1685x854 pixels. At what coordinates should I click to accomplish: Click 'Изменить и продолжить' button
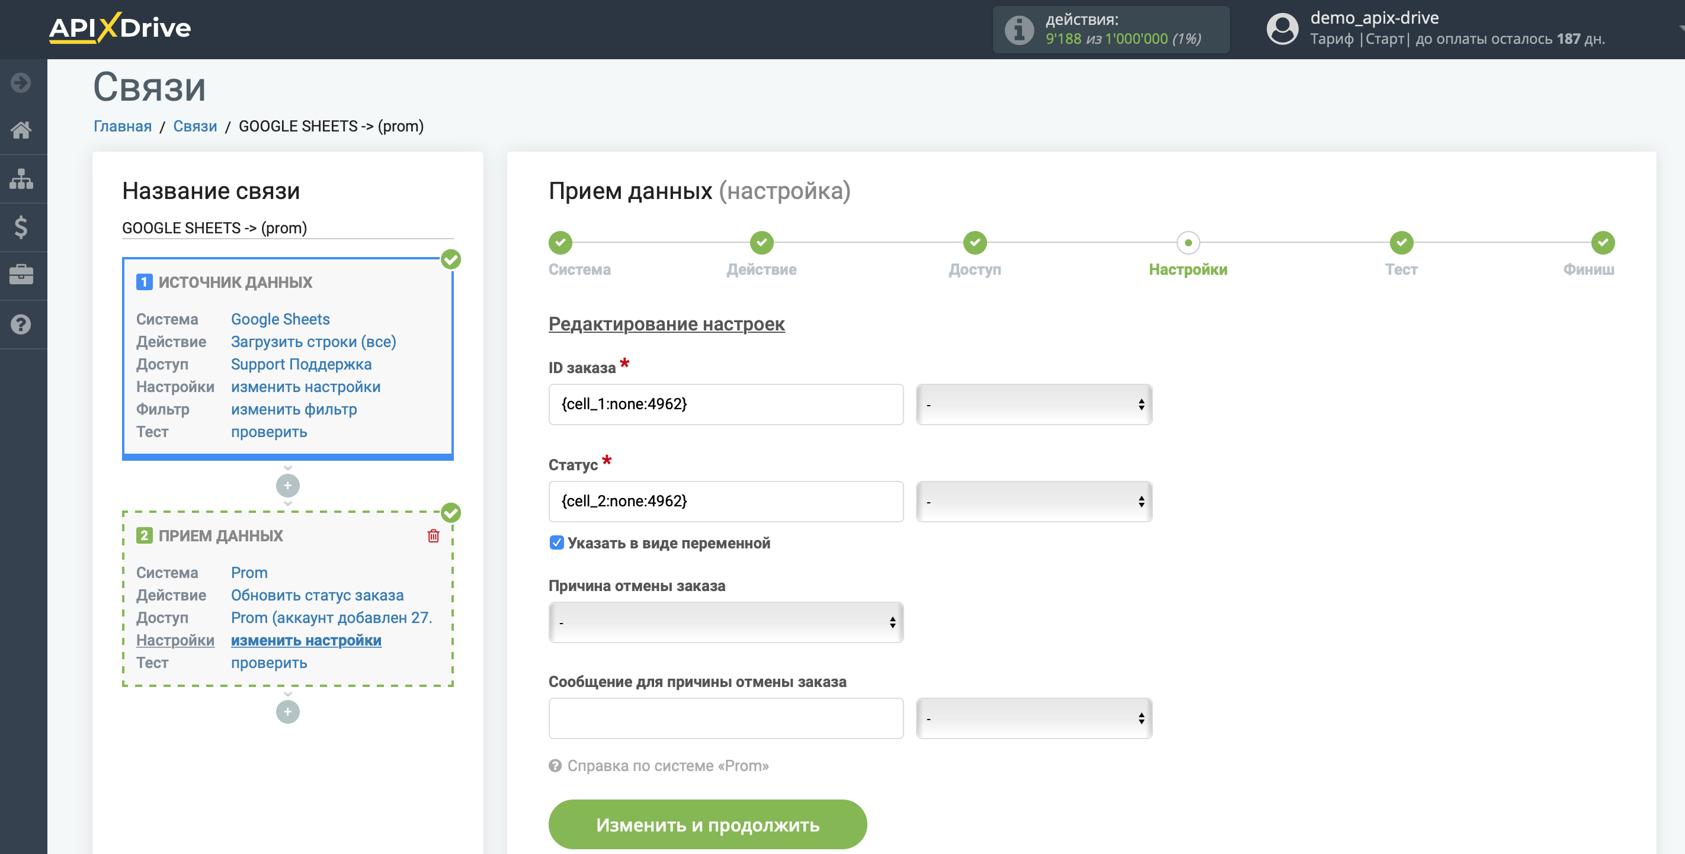click(x=708, y=824)
